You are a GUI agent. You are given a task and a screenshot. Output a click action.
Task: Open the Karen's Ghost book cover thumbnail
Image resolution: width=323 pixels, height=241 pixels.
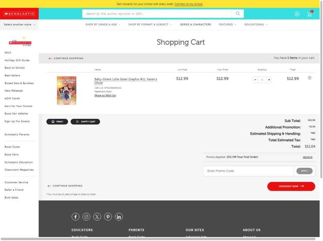(67, 91)
